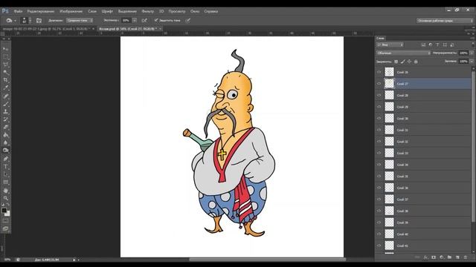The image size is (476, 267).
Task: Hide layer Слой 36
Action: 379,188
